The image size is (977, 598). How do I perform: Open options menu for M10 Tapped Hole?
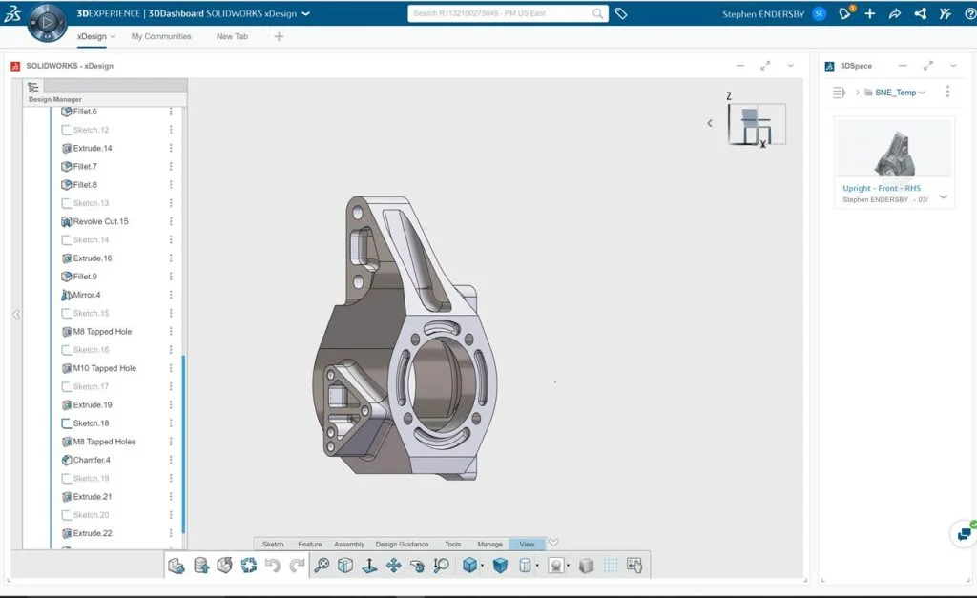(171, 368)
